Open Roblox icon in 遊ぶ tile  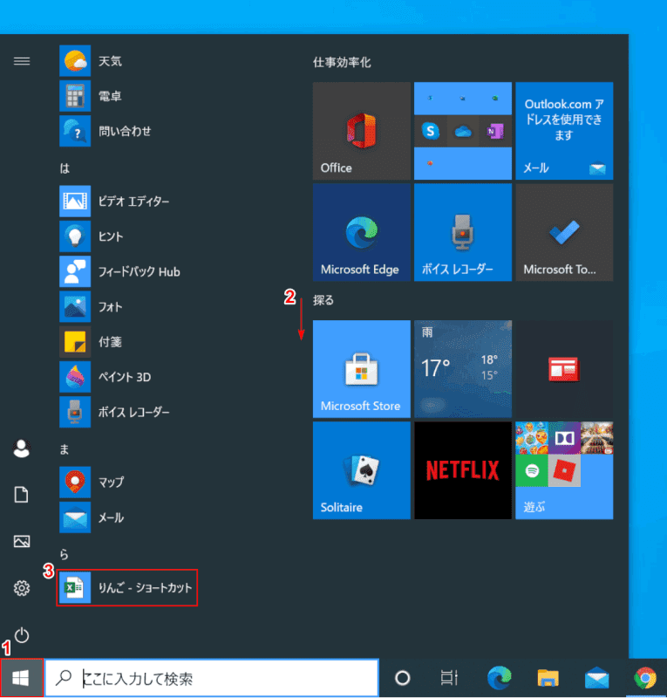pyautogui.click(x=564, y=470)
